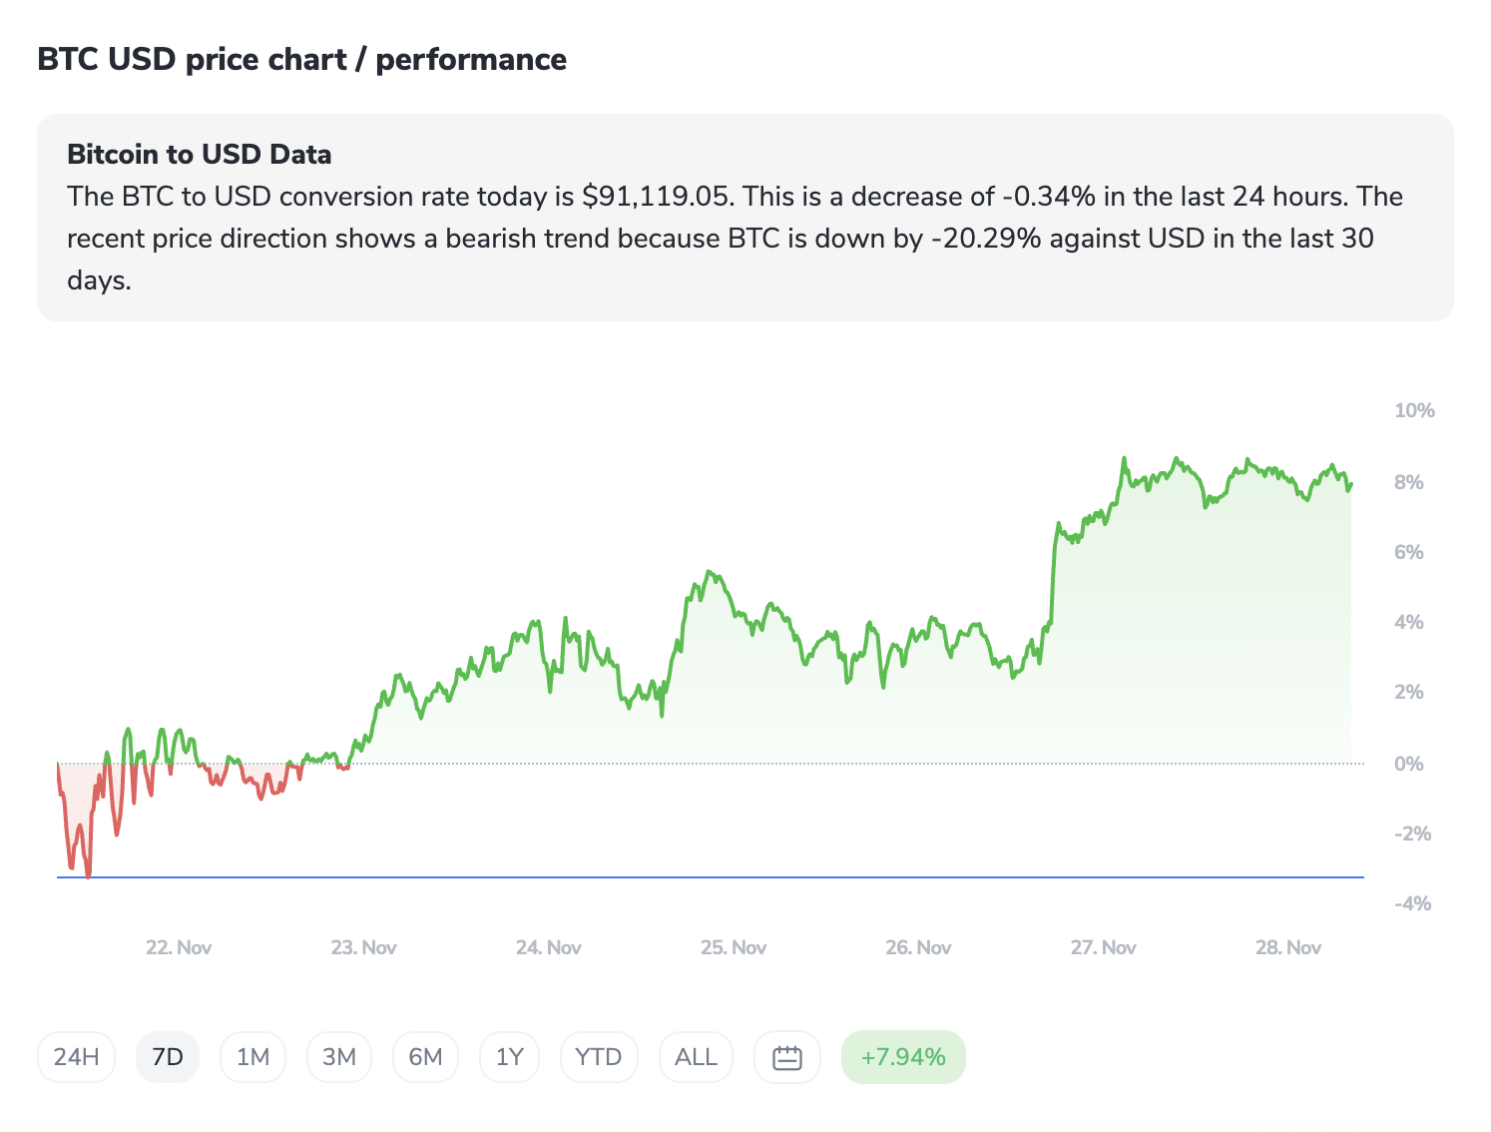The width and height of the screenshot is (1491, 1132).
Task: Switch chart to 3M range
Action: point(339,1057)
